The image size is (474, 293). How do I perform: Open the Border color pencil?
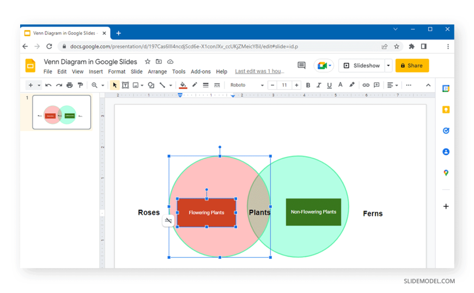pyautogui.click(x=195, y=85)
